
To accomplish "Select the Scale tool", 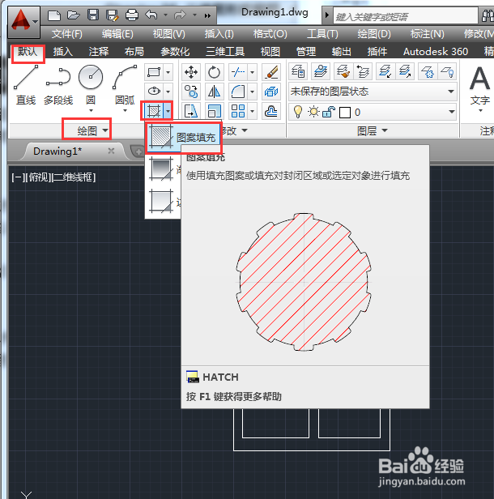I will [214, 112].
